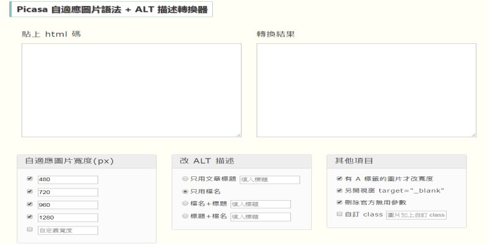488x244 pixels.
Task: Select the 檔名+標題 radio option
Action: [185, 204]
